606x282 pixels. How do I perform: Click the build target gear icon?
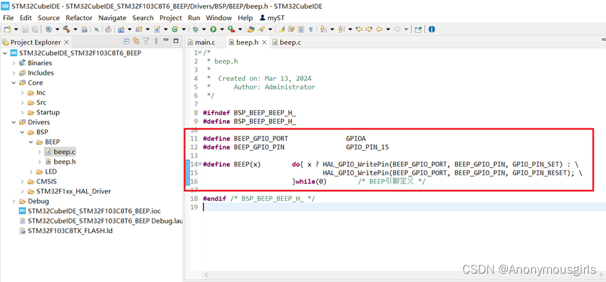click(48, 30)
